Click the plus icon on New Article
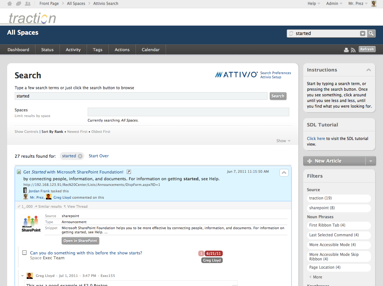 coord(310,161)
